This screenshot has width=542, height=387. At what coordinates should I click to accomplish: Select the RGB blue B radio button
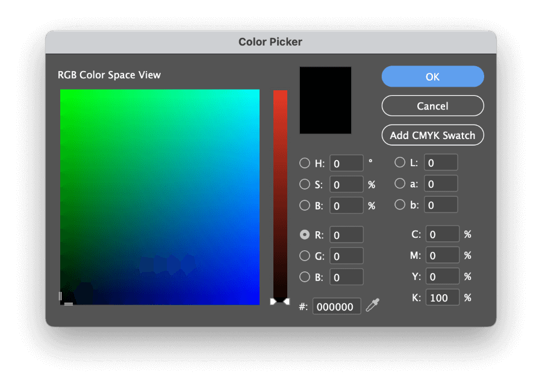click(305, 277)
